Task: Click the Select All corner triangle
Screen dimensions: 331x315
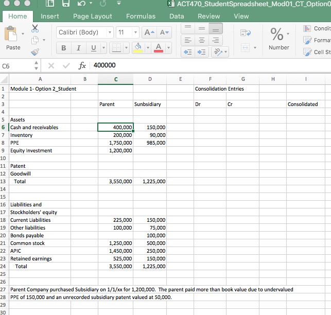Action: pos(4,79)
